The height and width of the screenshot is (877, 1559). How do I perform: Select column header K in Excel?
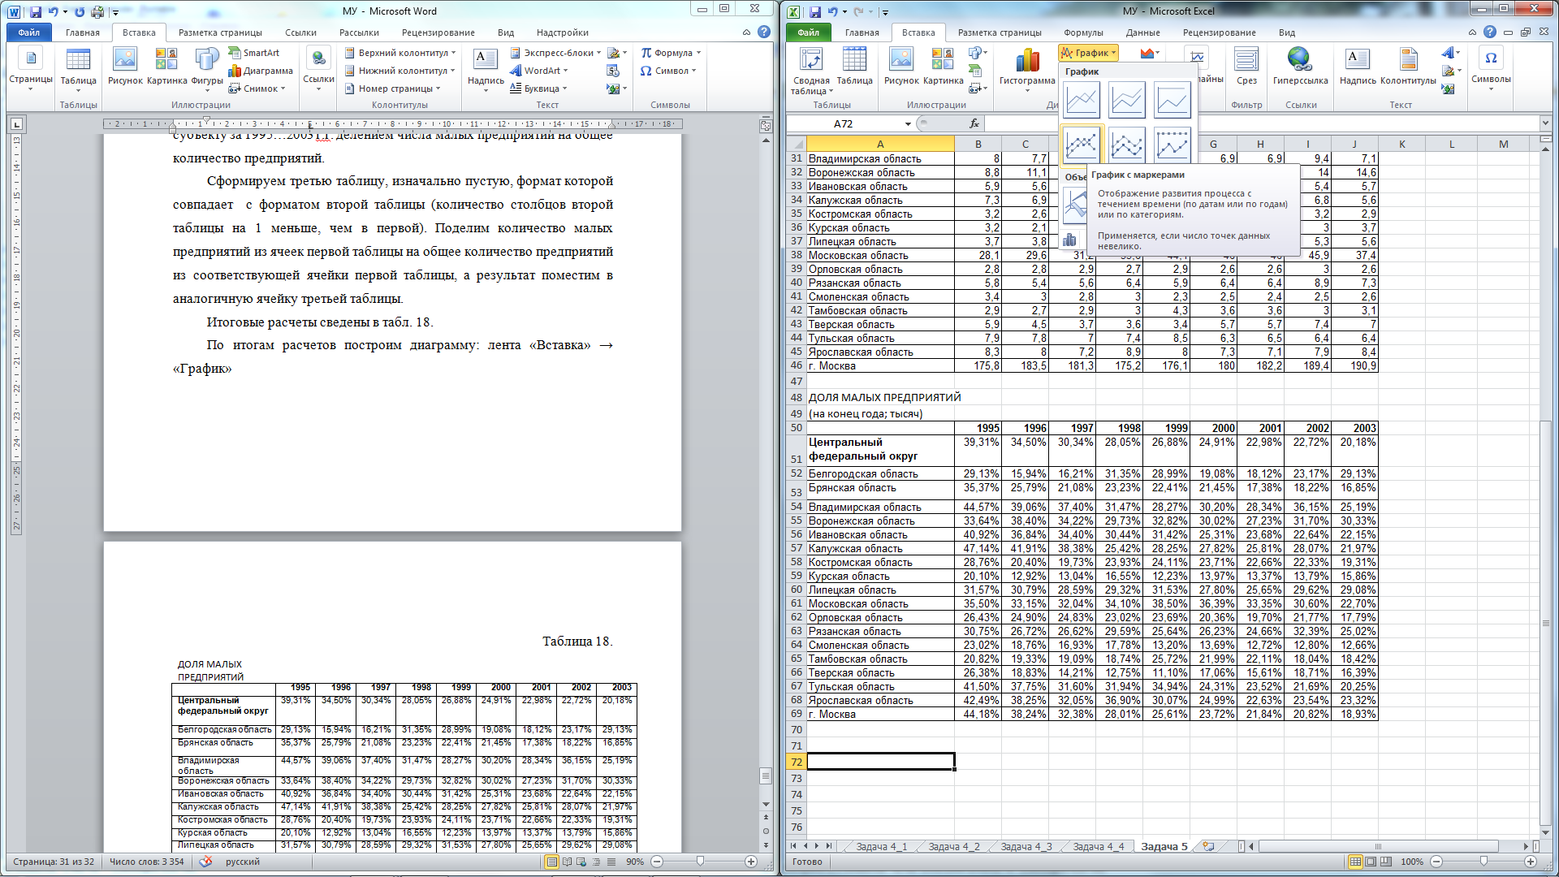(x=1401, y=144)
